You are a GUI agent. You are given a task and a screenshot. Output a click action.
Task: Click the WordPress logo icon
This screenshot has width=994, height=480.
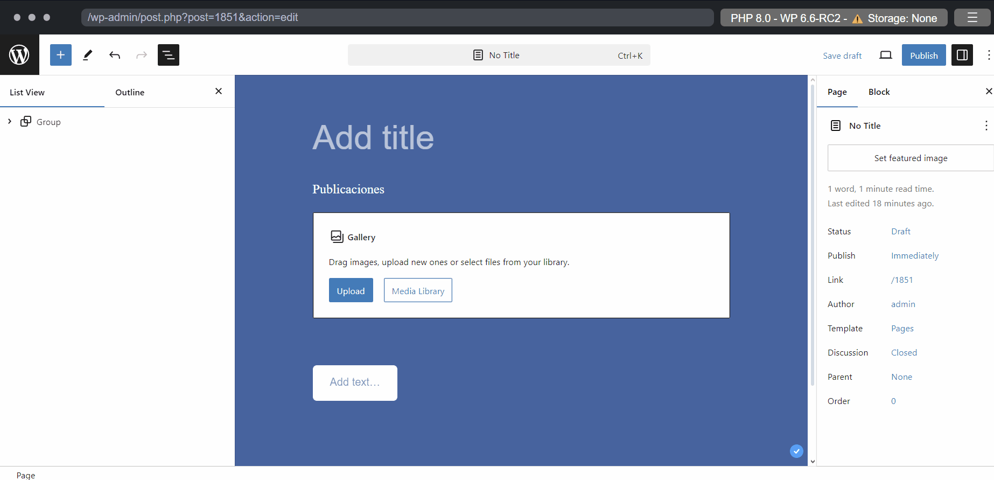(x=19, y=55)
